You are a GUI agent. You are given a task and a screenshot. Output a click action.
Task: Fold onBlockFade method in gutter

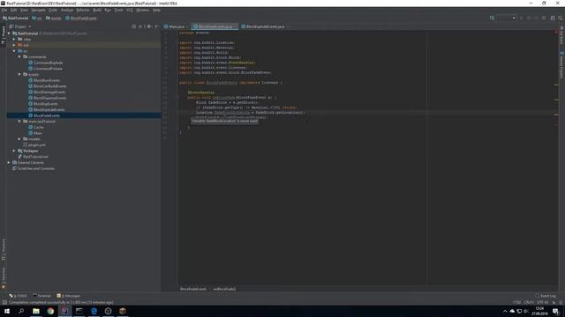177,98
